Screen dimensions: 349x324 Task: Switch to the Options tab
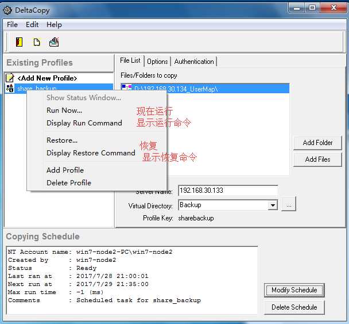coord(157,62)
